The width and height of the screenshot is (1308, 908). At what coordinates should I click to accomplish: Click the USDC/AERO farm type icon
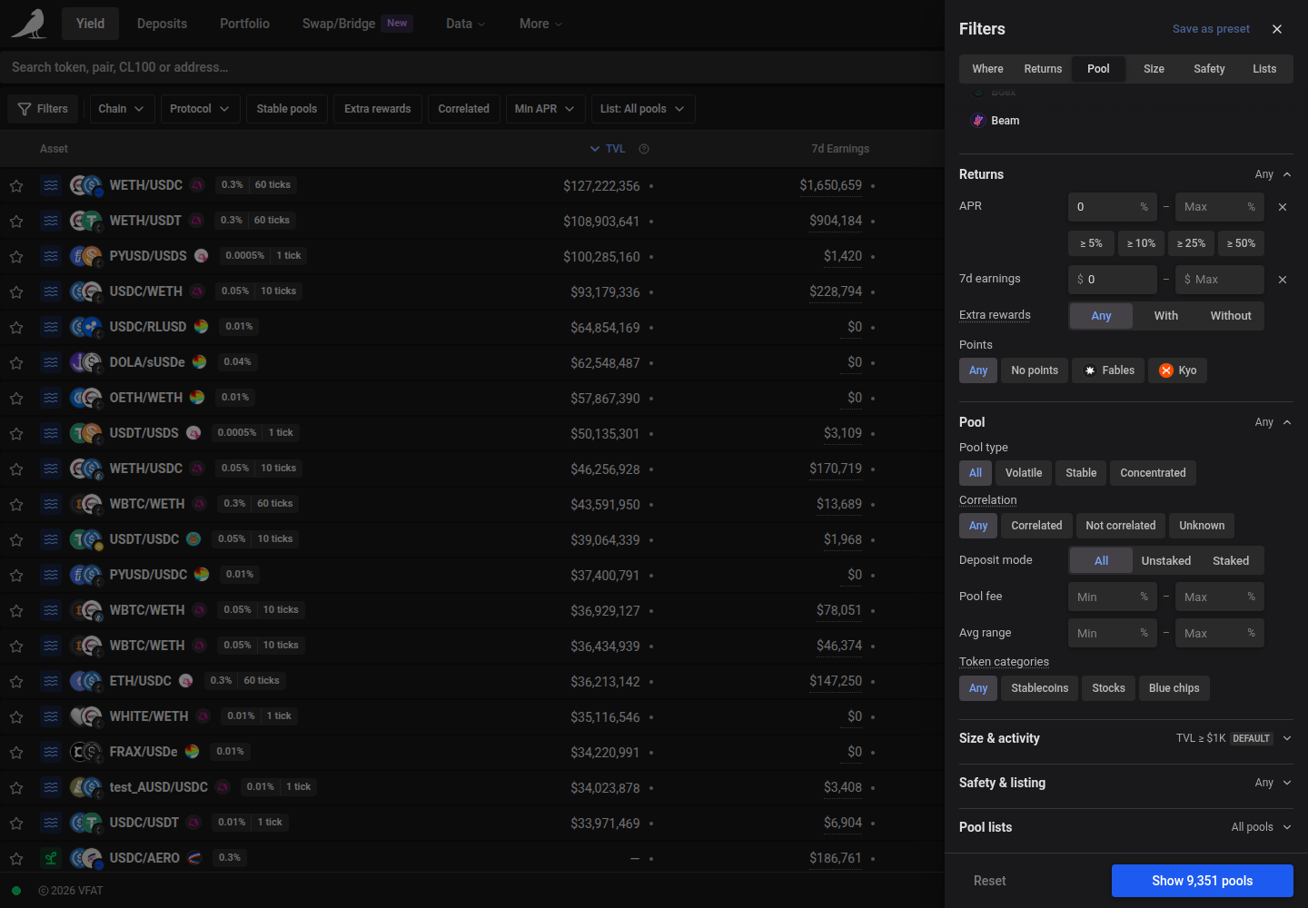(51, 858)
